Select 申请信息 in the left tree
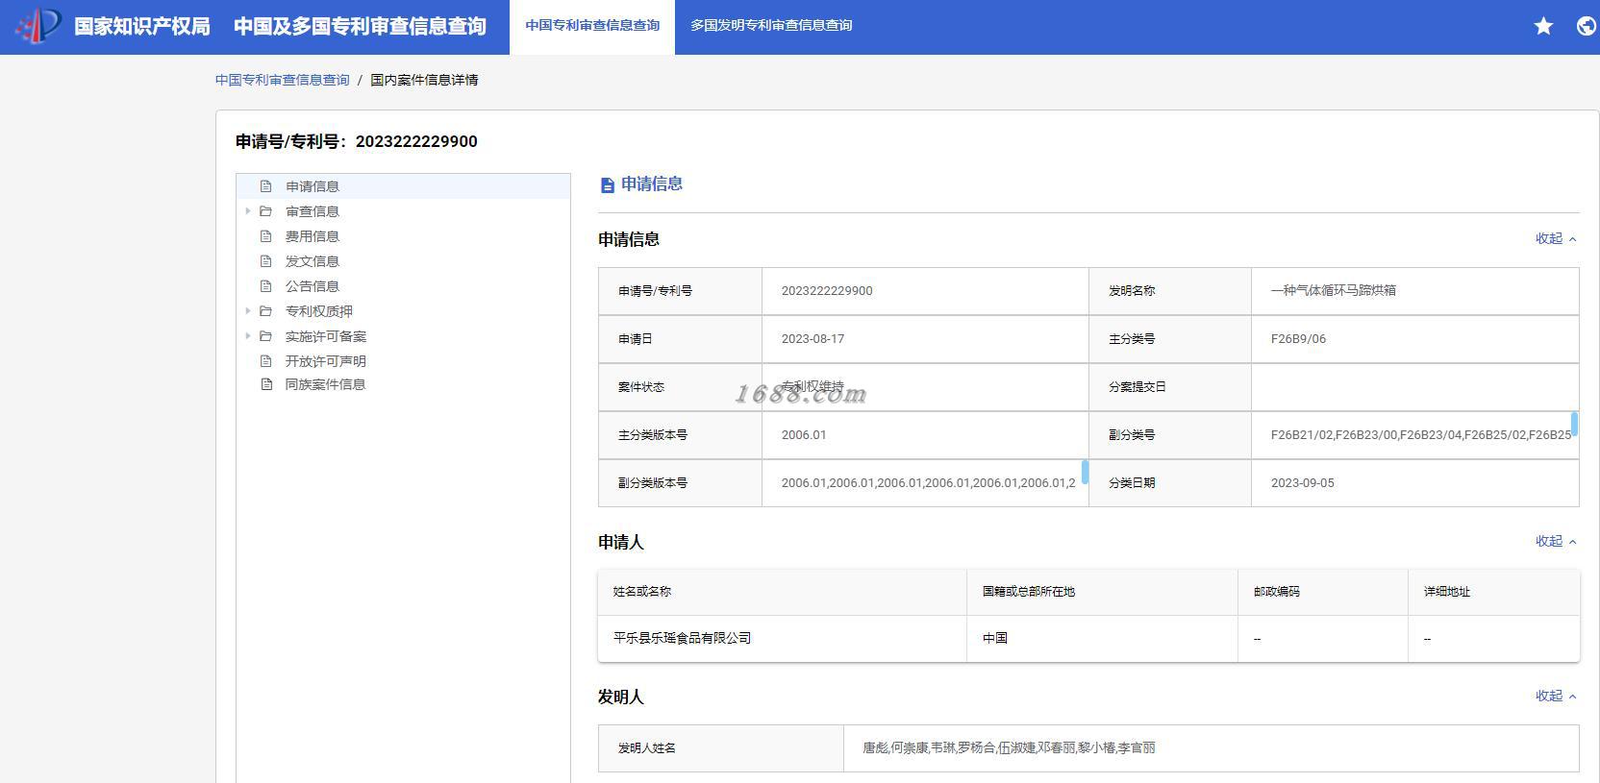Screen dimensions: 1600x783 [x=312, y=186]
